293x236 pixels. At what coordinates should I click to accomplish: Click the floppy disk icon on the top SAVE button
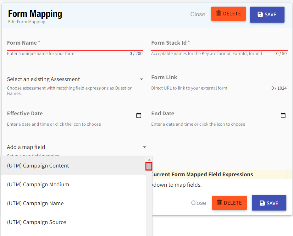(260, 14)
